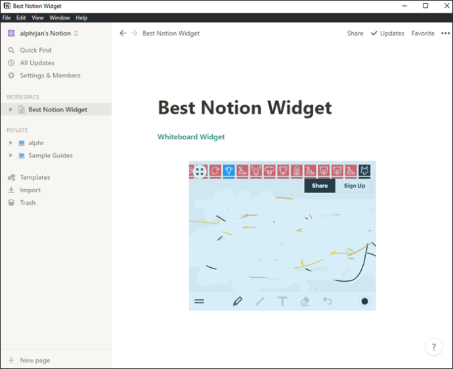Image resolution: width=453 pixels, height=369 pixels.
Task: Open the View menu
Action: (37, 18)
